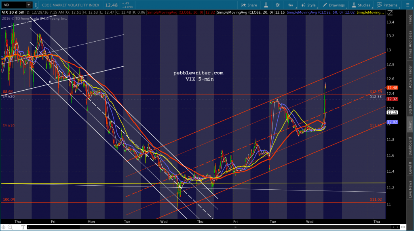414x231 pixels.
Task: Open the list menu icon at top right
Action: 408,5
